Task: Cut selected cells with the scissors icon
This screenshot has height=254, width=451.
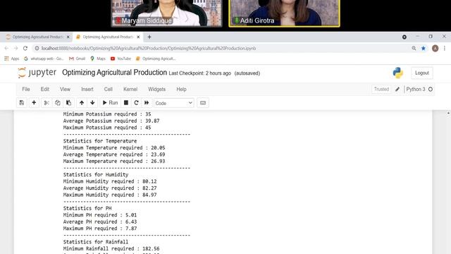Action: click(47, 103)
